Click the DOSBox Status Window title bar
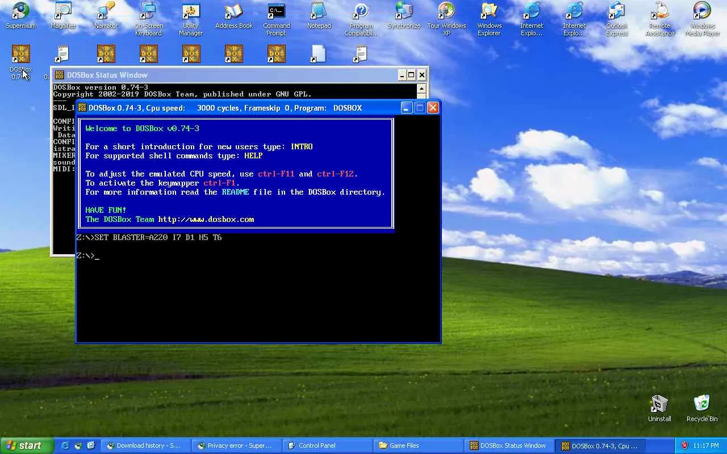Image resolution: width=727 pixels, height=454 pixels. click(x=239, y=75)
